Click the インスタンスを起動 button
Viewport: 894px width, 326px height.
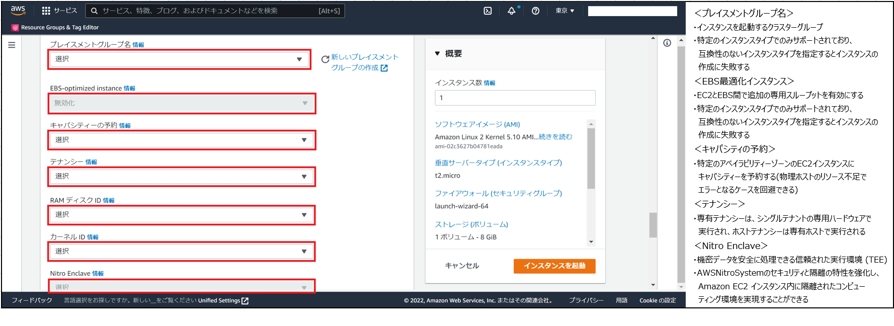pos(554,266)
